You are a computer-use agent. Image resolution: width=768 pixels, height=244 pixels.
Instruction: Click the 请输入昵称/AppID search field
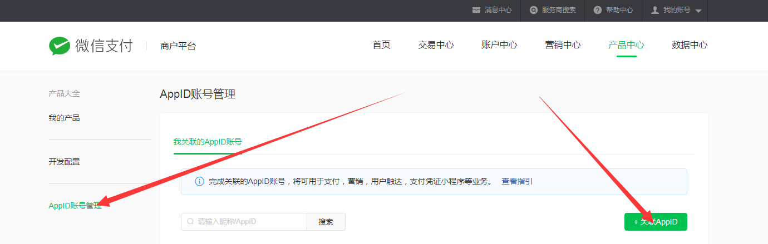point(244,222)
